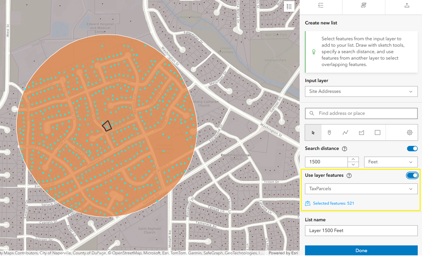Open the TaxParcels layer dropdown
This screenshot has width=422, height=256.
coord(361,189)
